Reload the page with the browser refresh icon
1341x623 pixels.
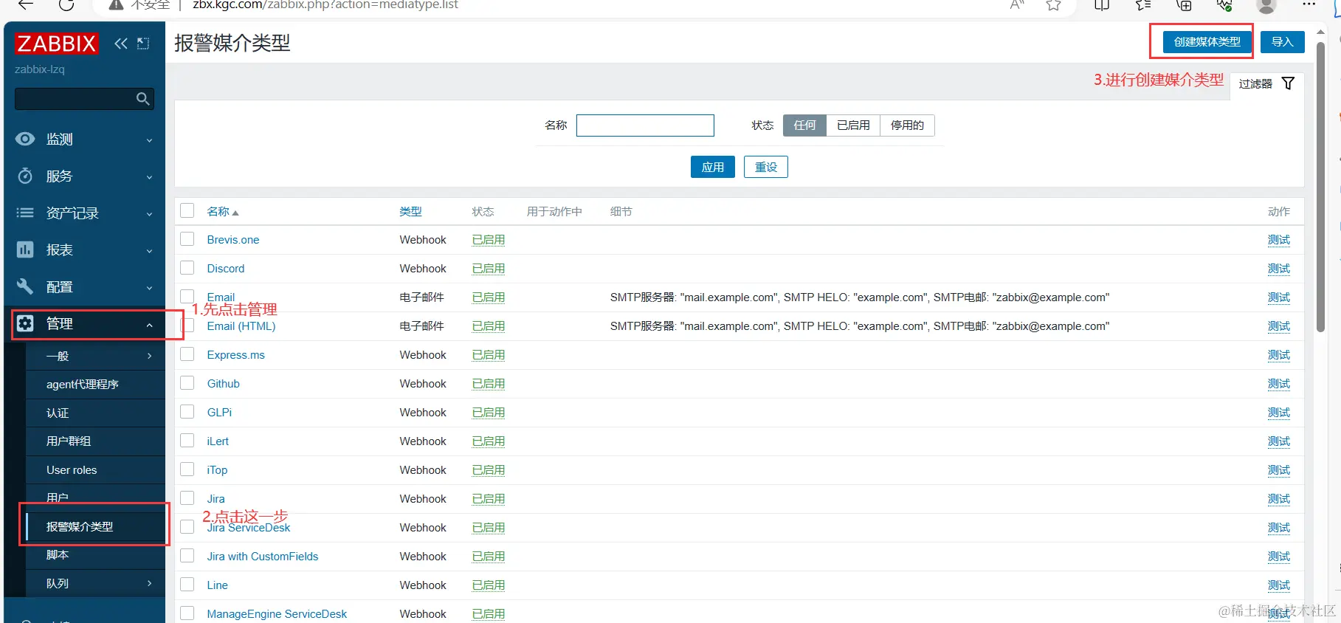point(66,4)
